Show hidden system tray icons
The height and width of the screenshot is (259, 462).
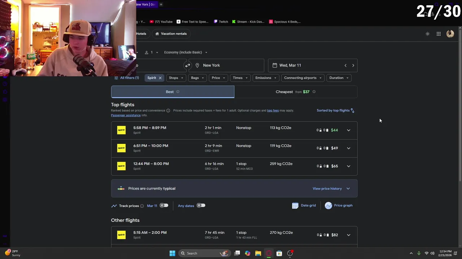pyautogui.click(x=411, y=253)
